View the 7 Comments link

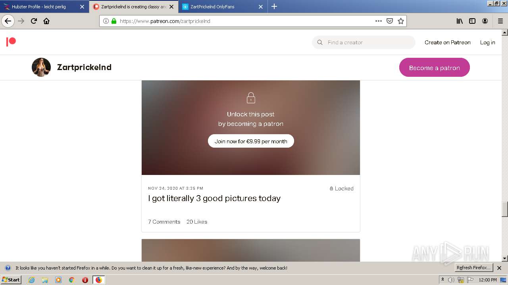click(x=164, y=222)
